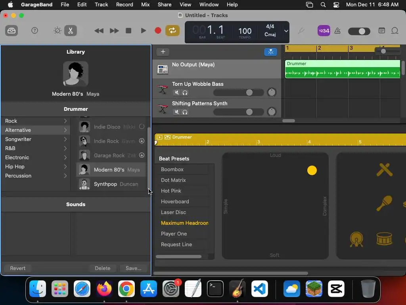Click the yellow puck on XY pad
406x305 pixels.
312,170
